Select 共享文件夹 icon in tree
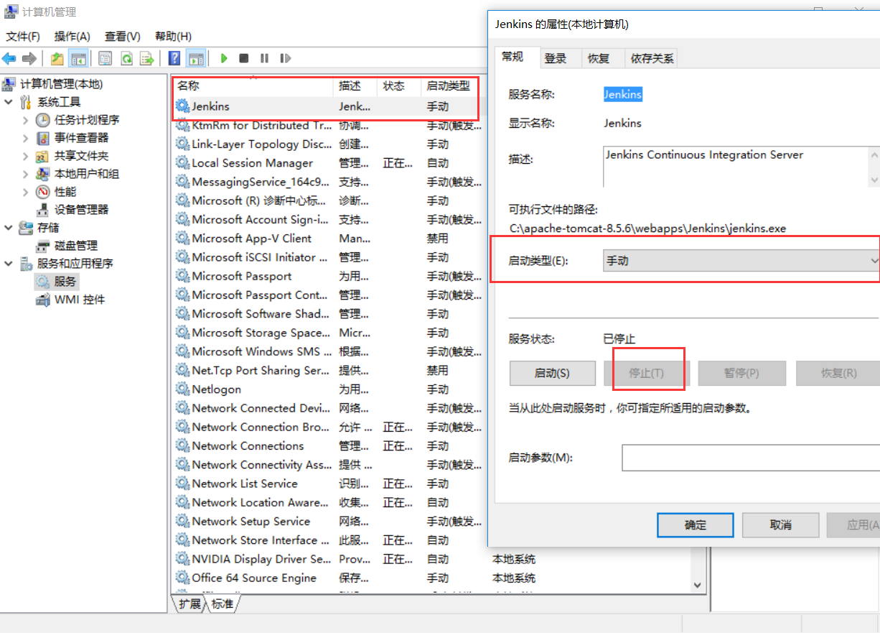This screenshot has width=880, height=633. (43, 156)
